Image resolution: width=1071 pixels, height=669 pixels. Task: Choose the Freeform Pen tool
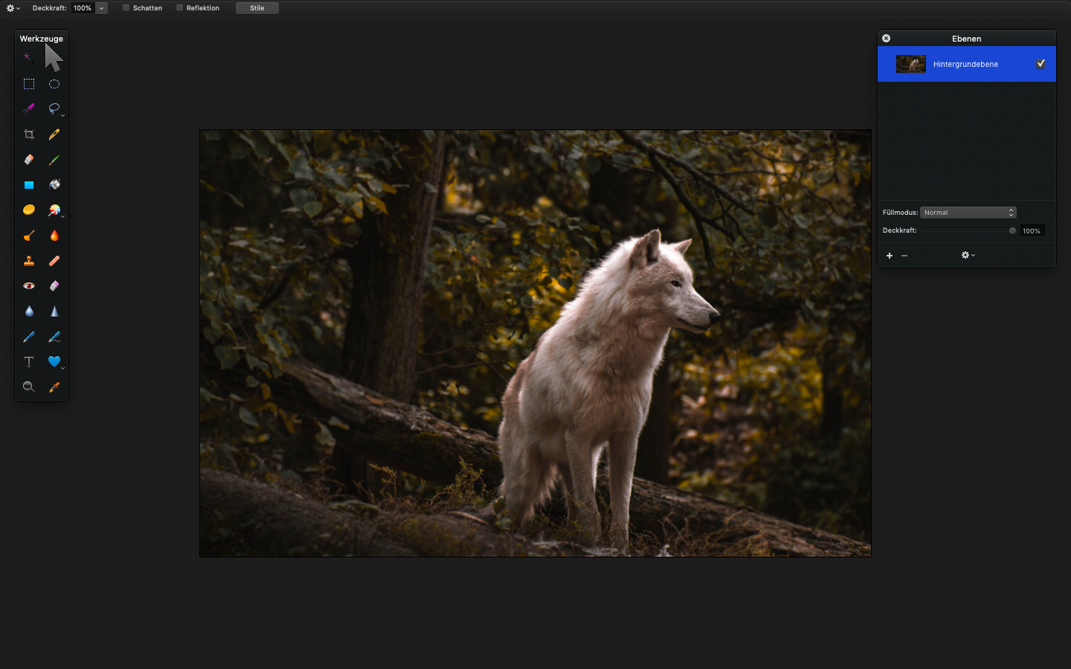click(54, 337)
